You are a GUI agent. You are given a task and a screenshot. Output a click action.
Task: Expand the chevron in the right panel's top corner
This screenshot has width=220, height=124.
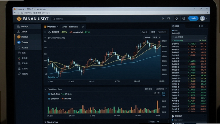(x=205, y=26)
